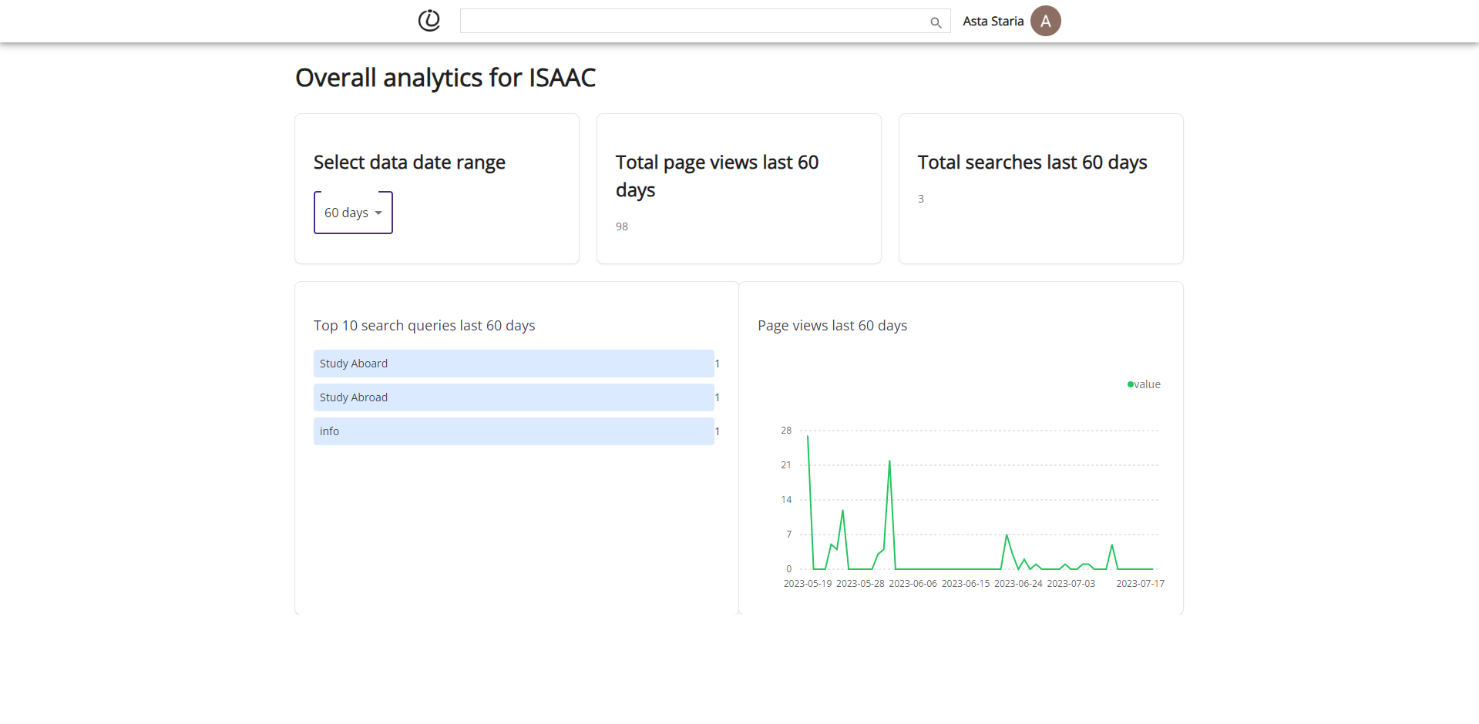
Task: Click the total searches value 3
Action: 921,199
